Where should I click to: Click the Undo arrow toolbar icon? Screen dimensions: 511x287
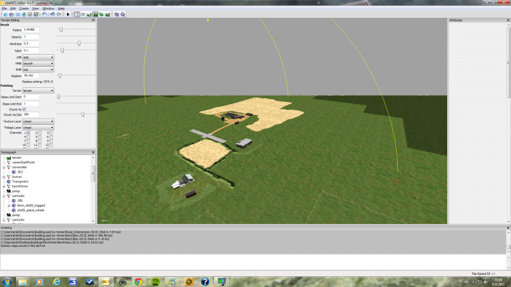[52, 14]
